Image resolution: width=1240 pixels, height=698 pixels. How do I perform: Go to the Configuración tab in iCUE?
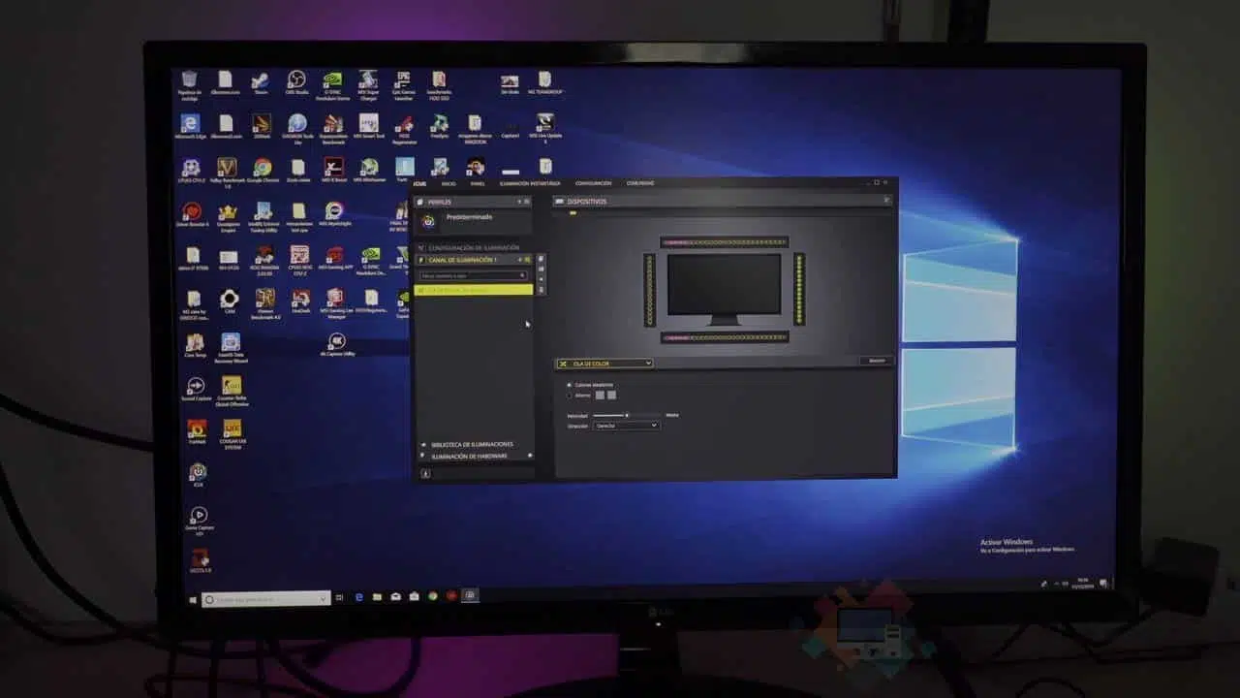coord(593,183)
